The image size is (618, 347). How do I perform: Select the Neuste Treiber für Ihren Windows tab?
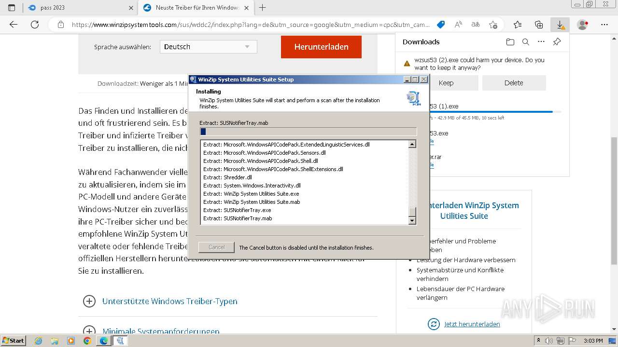[196, 8]
